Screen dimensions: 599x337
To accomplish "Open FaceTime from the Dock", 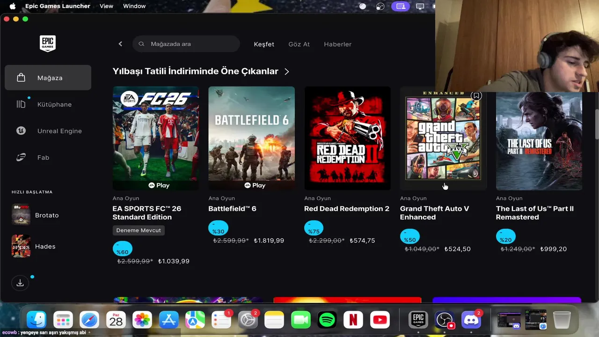I will coord(301,320).
